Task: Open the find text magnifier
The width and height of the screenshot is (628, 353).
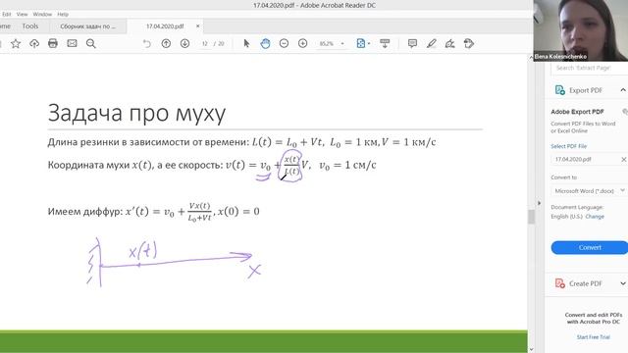Action: tap(91, 43)
